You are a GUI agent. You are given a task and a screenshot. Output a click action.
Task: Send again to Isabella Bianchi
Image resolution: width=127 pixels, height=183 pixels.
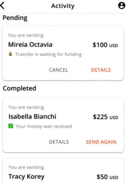[x=101, y=142]
